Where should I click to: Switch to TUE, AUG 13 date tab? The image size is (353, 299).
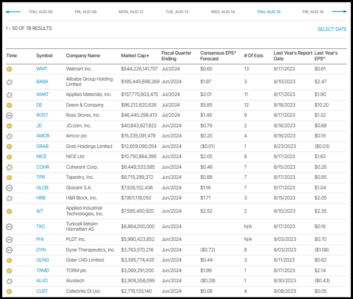[x=177, y=12]
